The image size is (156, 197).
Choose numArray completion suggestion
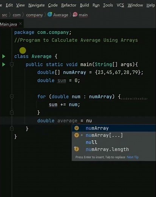pyautogui.click(x=114, y=128)
